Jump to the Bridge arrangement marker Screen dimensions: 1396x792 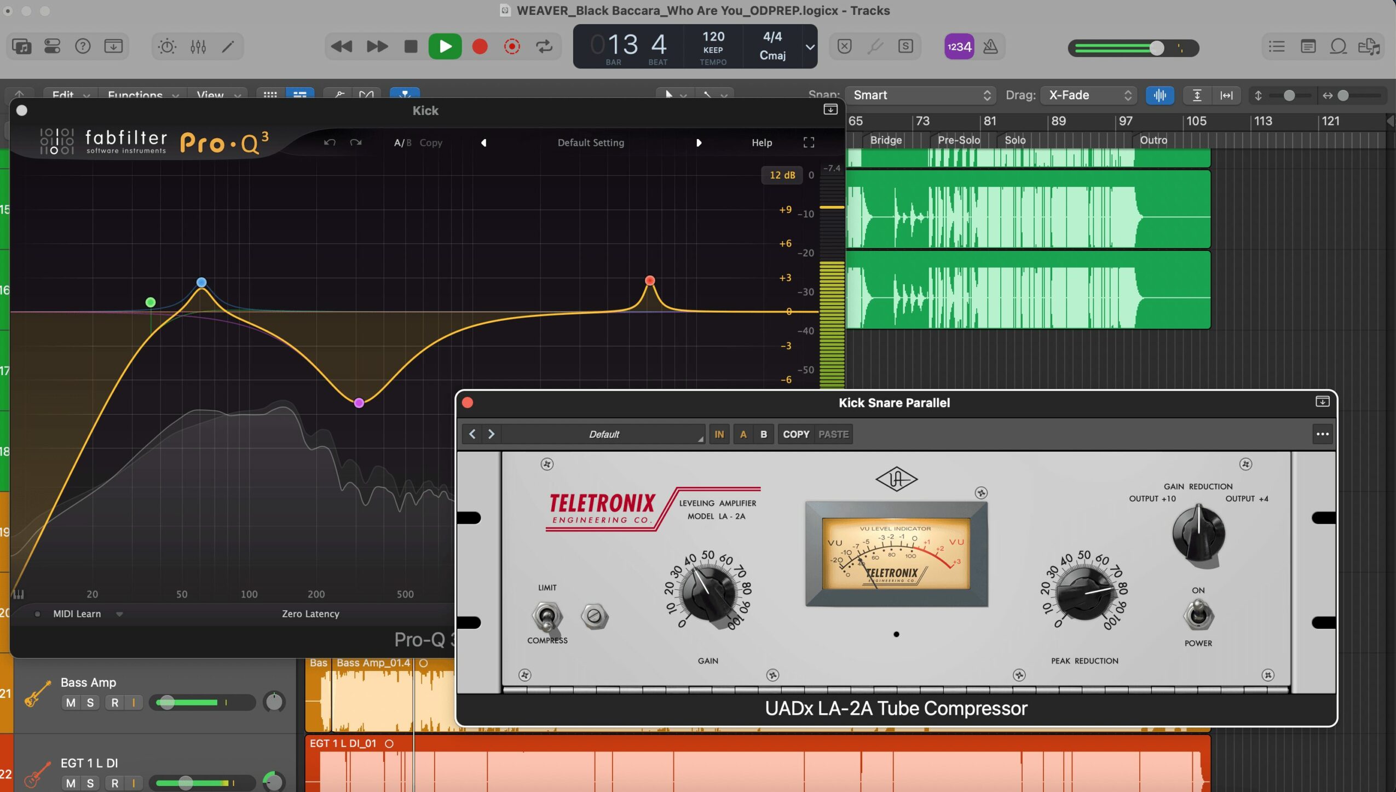(x=885, y=140)
